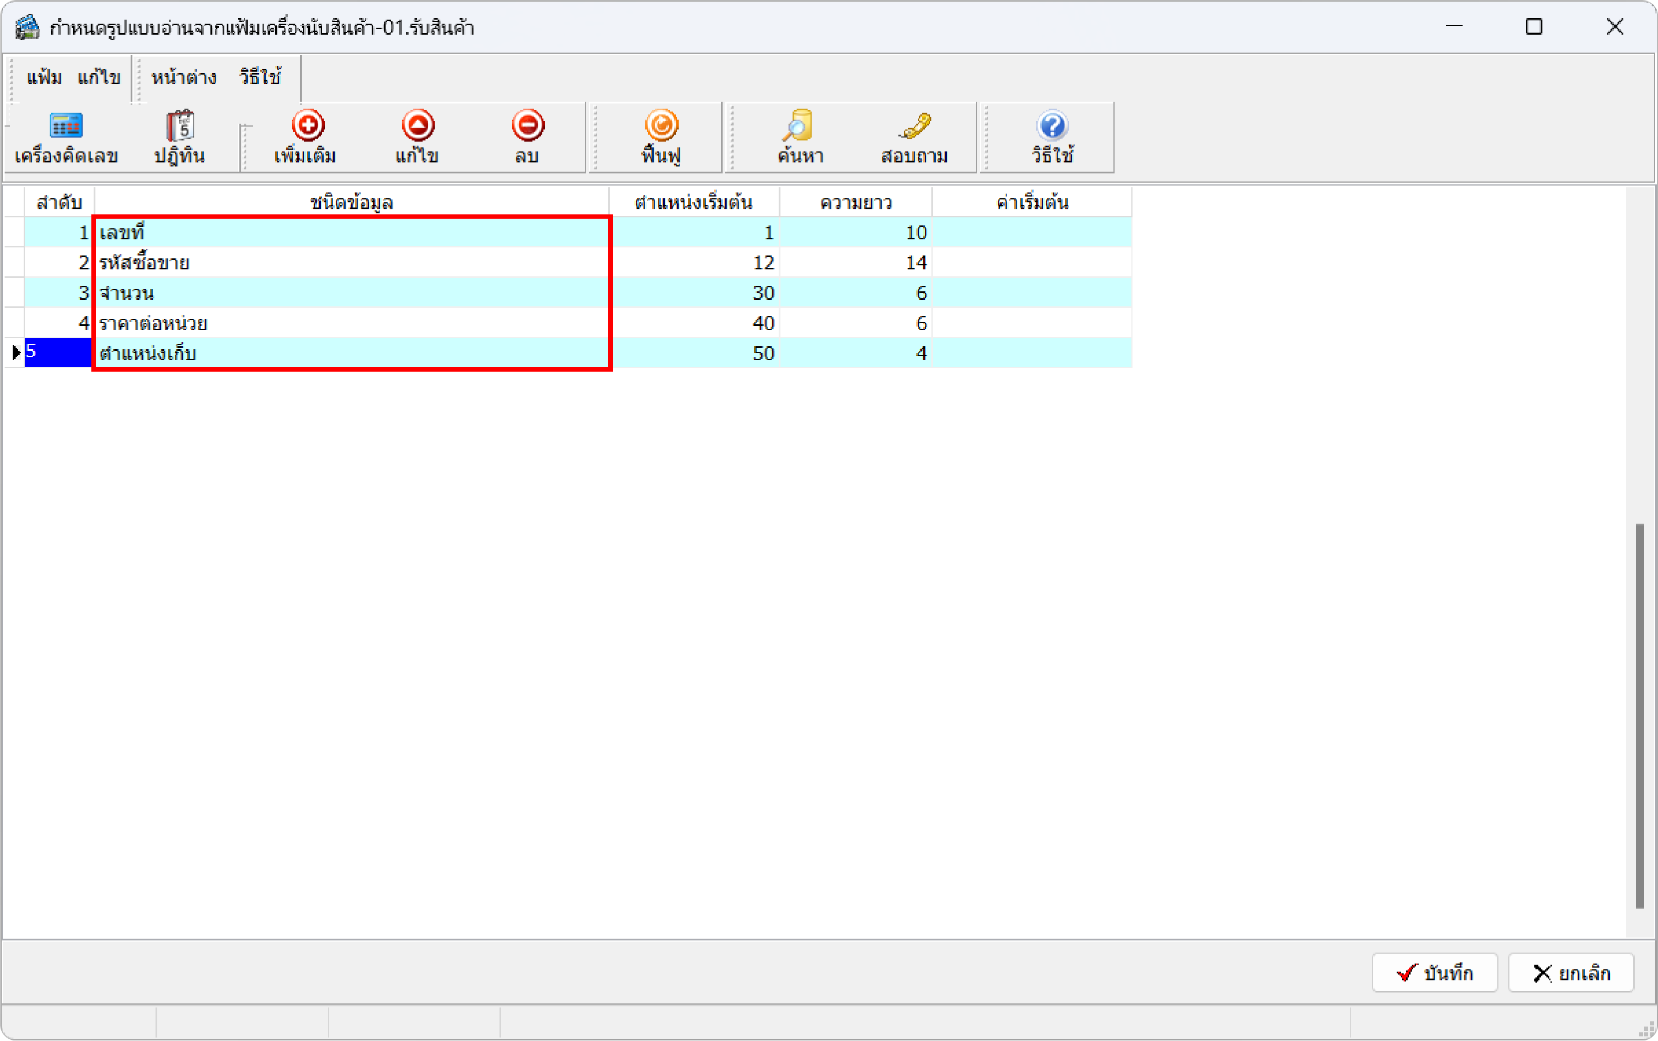Open the ค้นหา search tool
The height and width of the screenshot is (1041, 1658).
coord(800,138)
